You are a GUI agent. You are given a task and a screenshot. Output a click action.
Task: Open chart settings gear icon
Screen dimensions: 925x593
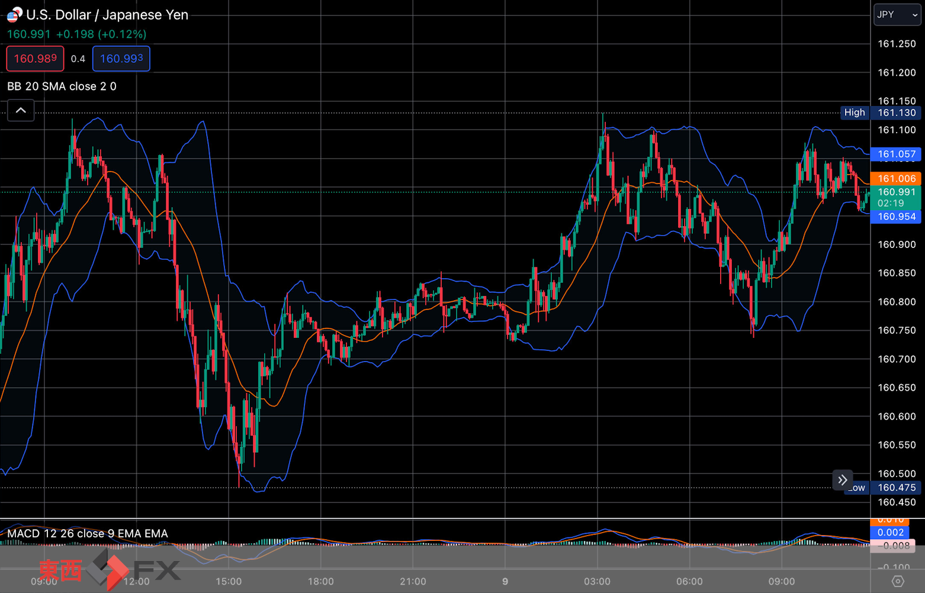(898, 581)
